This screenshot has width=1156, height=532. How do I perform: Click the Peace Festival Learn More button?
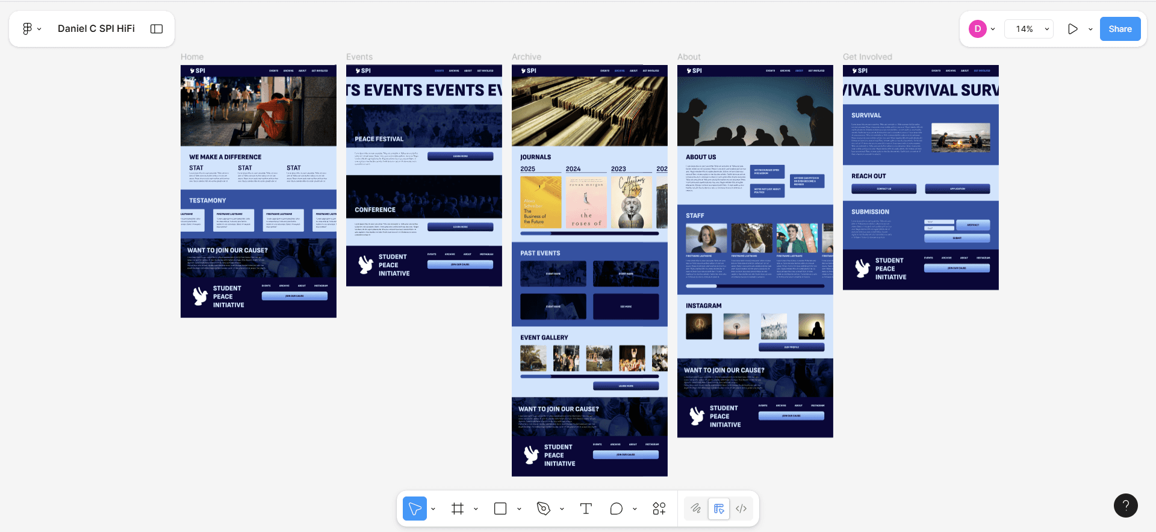pos(460,156)
